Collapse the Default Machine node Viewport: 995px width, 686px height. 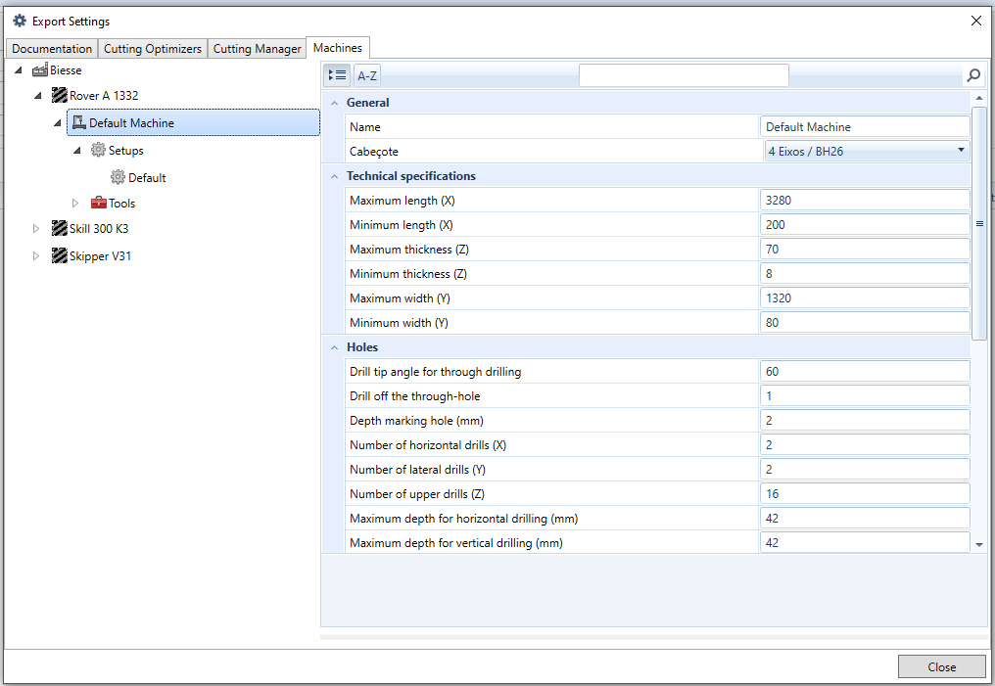[x=57, y=123]
